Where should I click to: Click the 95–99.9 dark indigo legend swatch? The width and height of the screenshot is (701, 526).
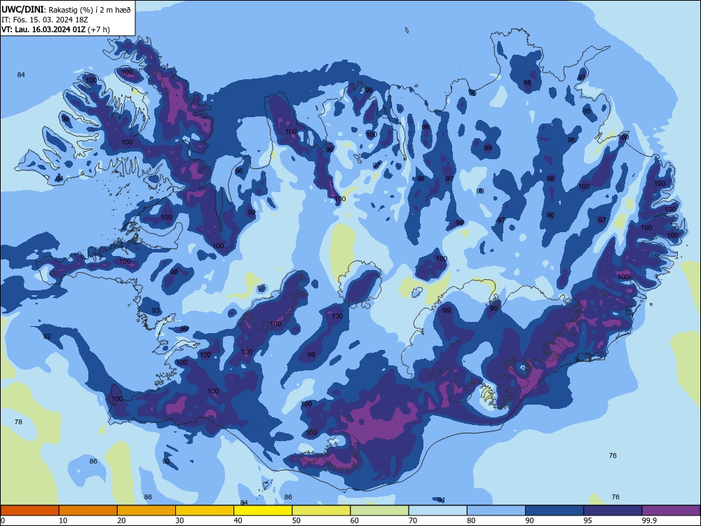coord(613,511)
